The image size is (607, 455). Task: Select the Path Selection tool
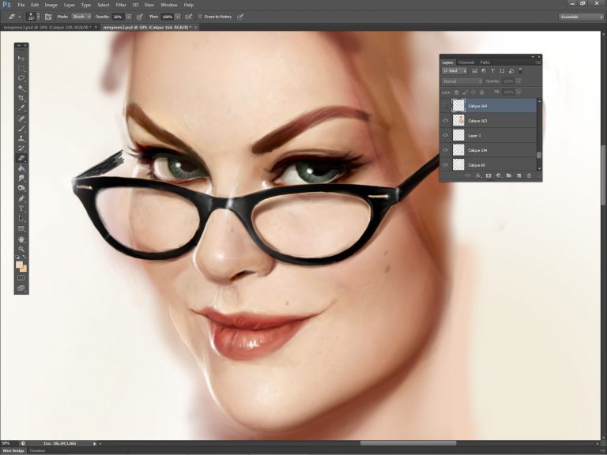click(x=21, y=219)
